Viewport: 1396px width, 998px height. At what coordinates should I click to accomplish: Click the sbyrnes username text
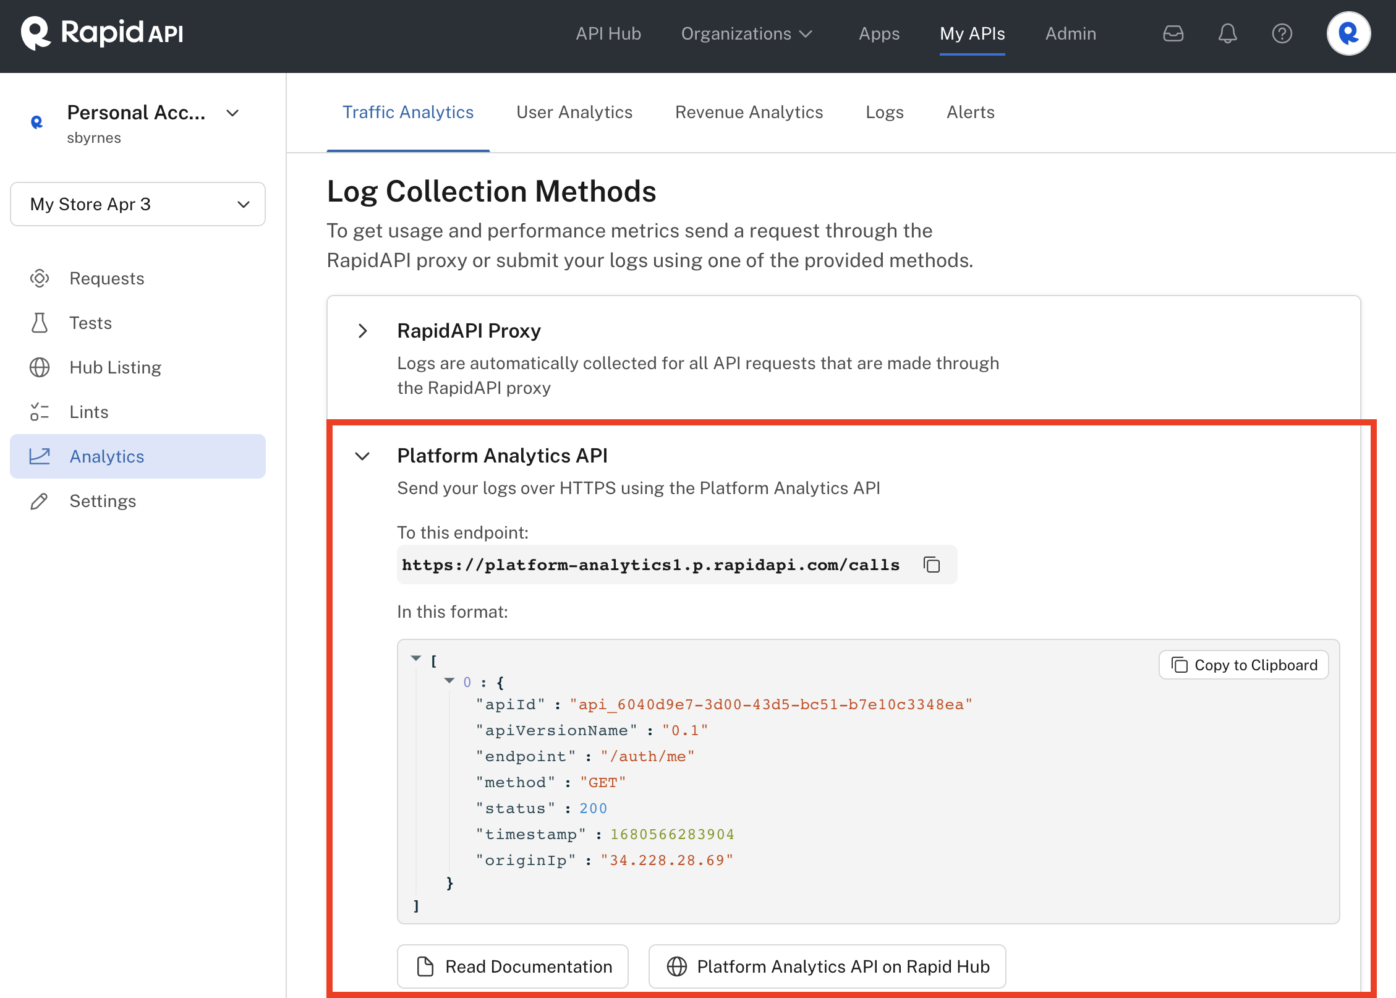(x=94, y=138)
